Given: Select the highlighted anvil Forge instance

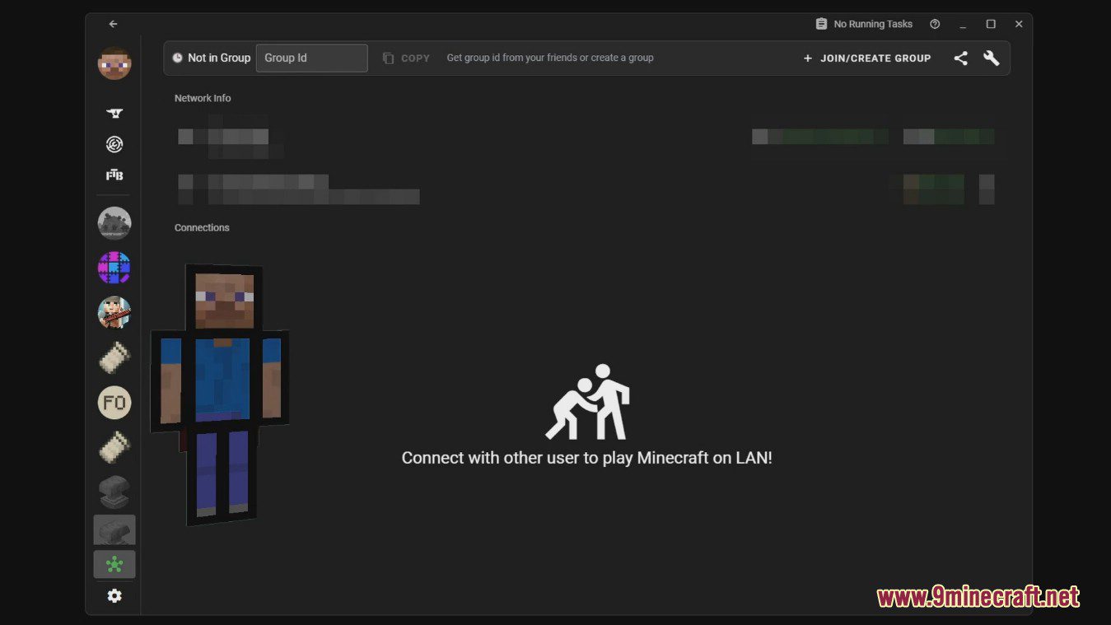Looking at the screenshot, I should 114,530.
